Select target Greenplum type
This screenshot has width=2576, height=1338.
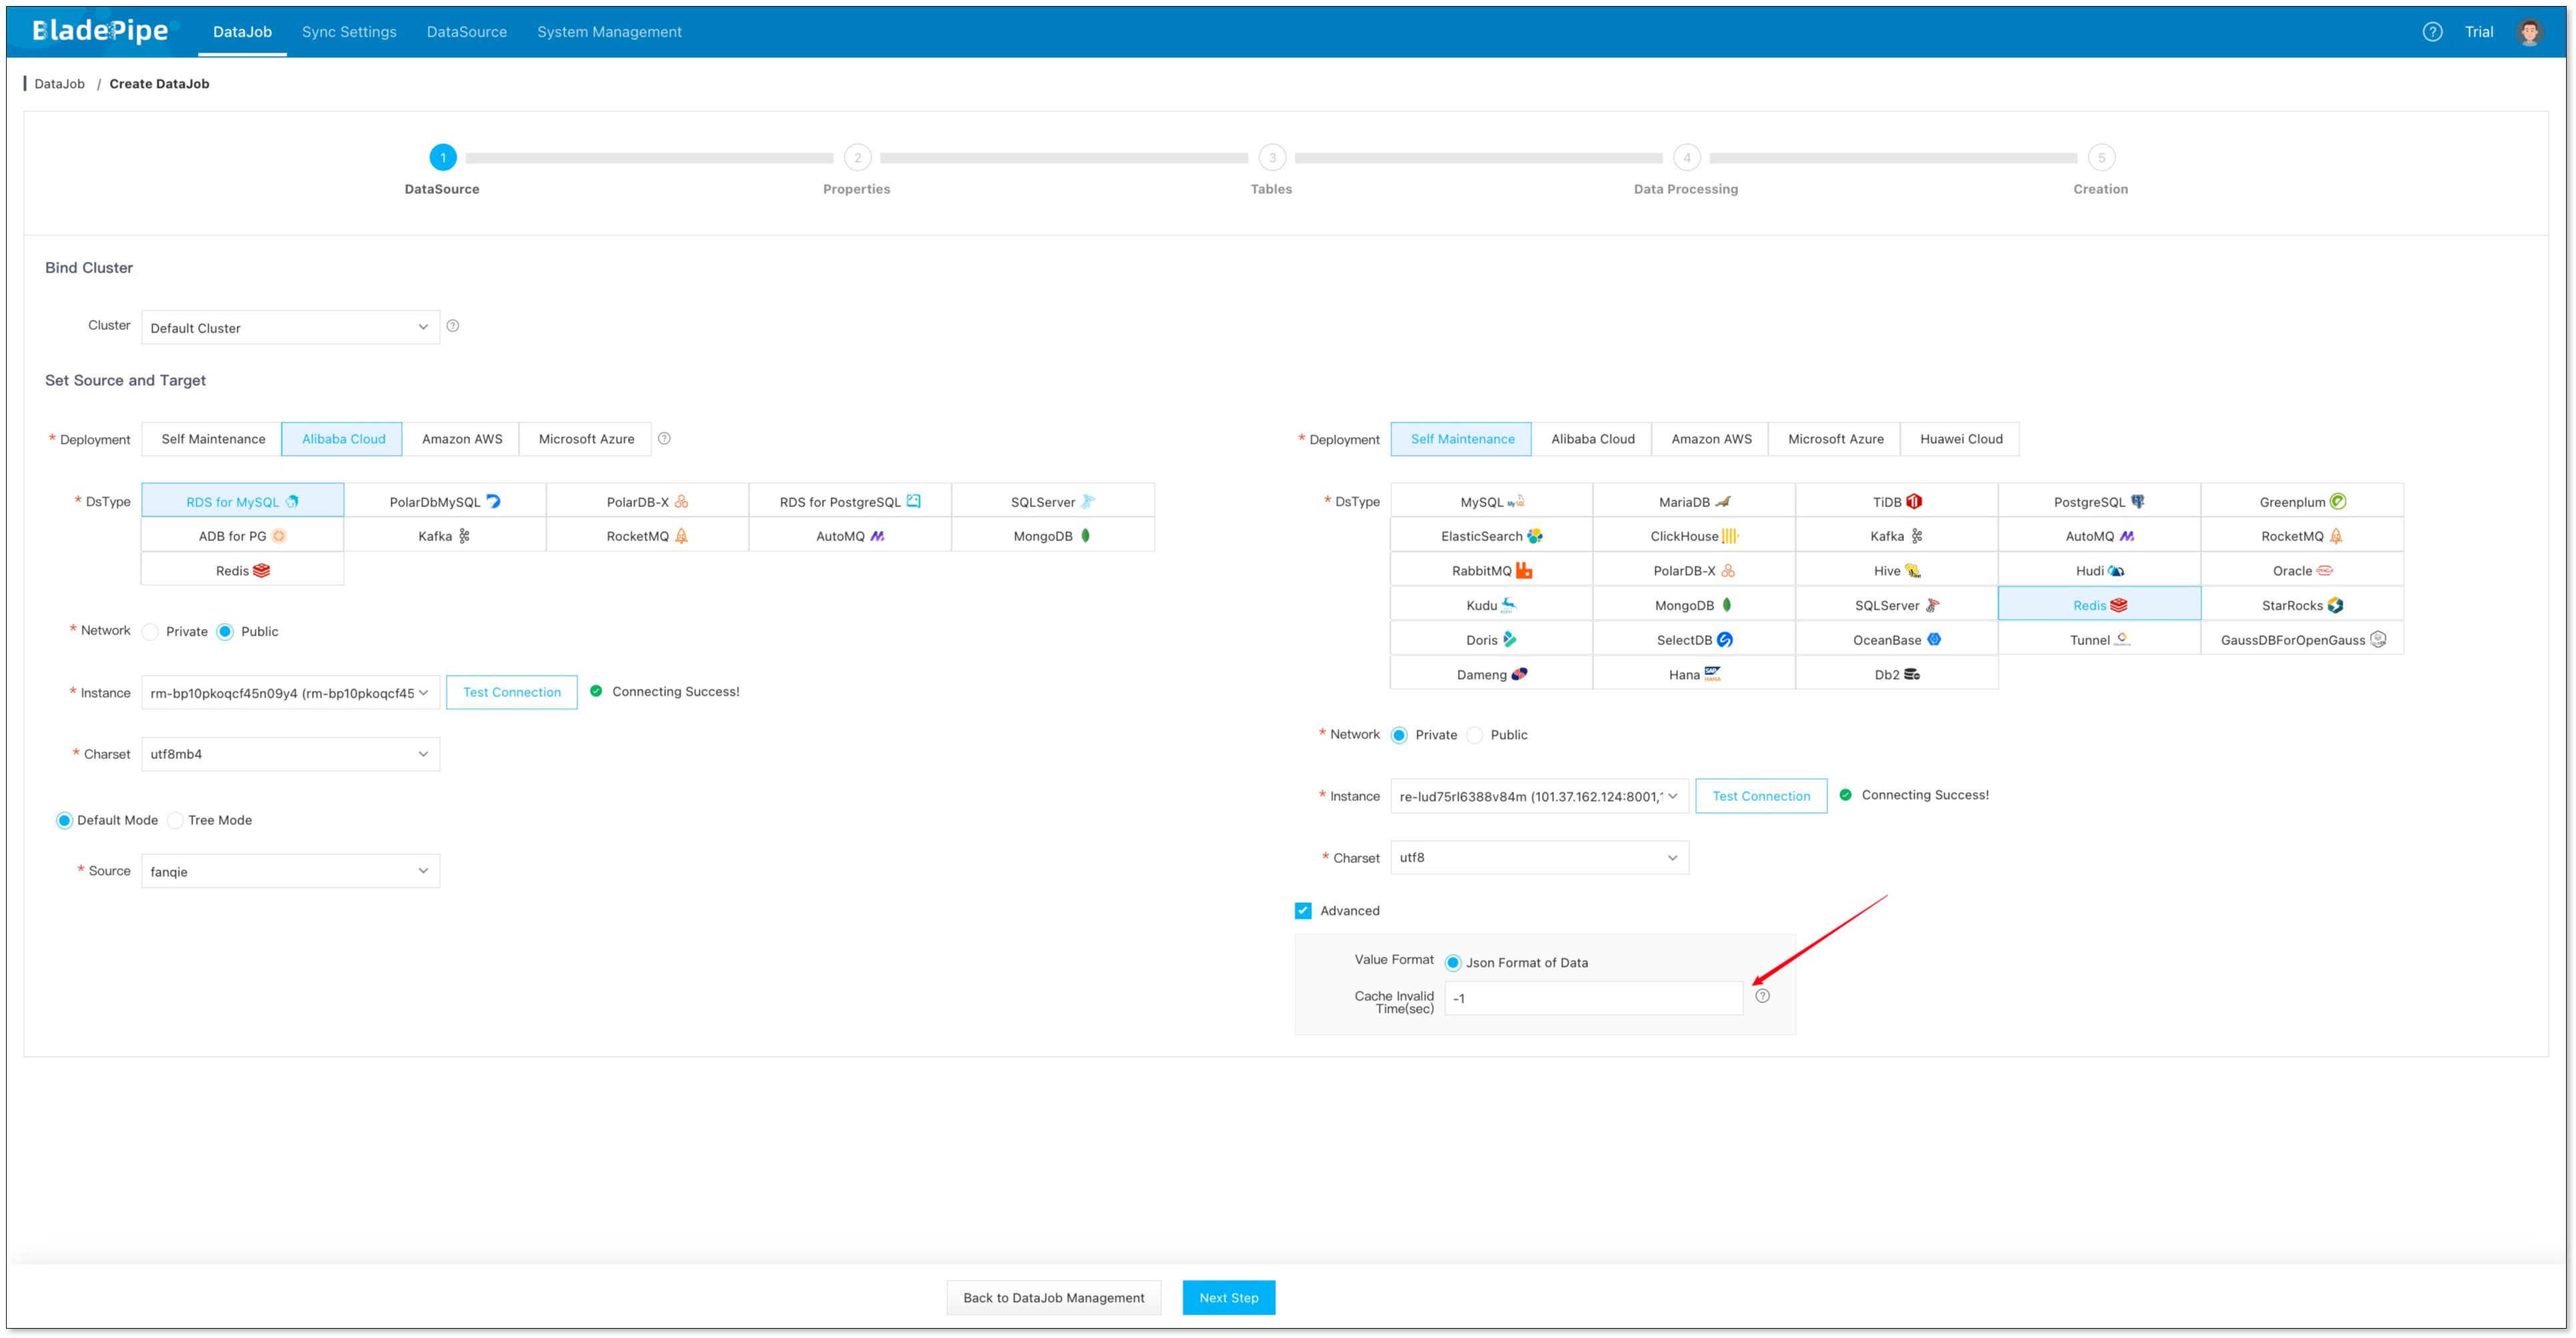(x=2302, y=502)
